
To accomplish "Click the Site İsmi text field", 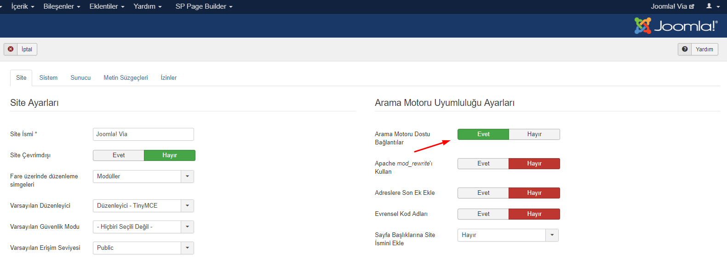I will click(143, 134).
